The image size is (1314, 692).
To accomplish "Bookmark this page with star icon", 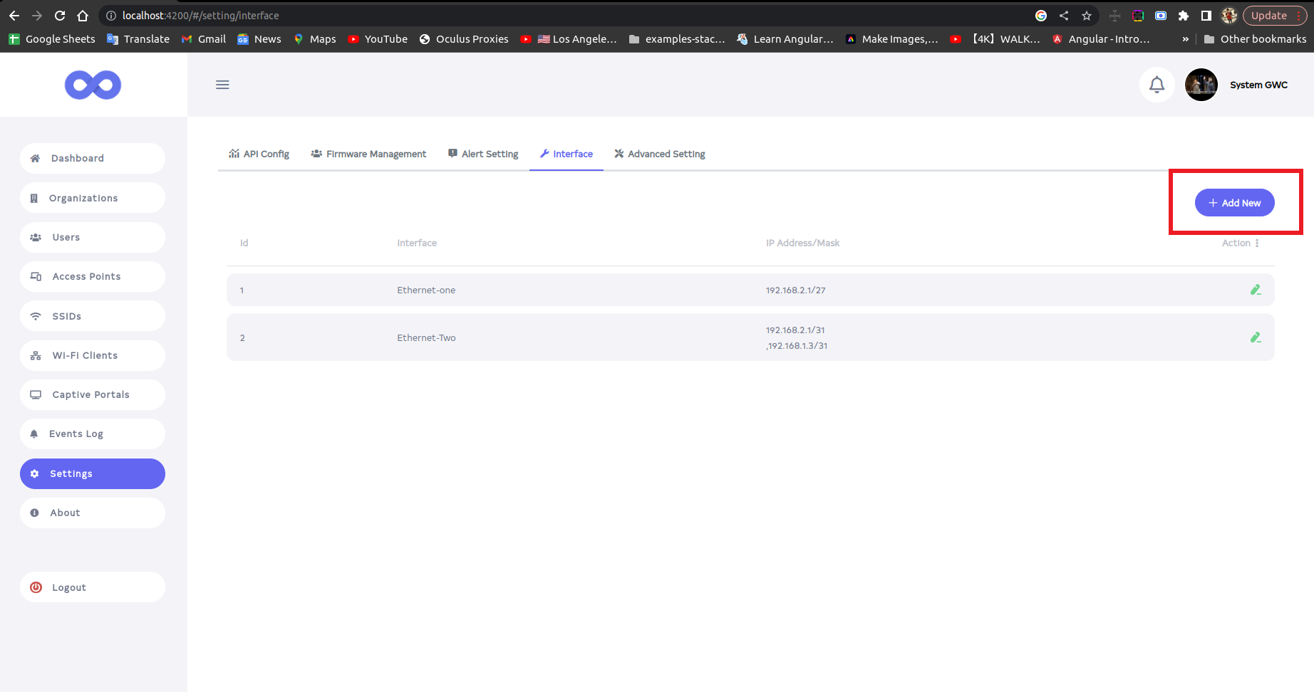I will point(1086,16).
